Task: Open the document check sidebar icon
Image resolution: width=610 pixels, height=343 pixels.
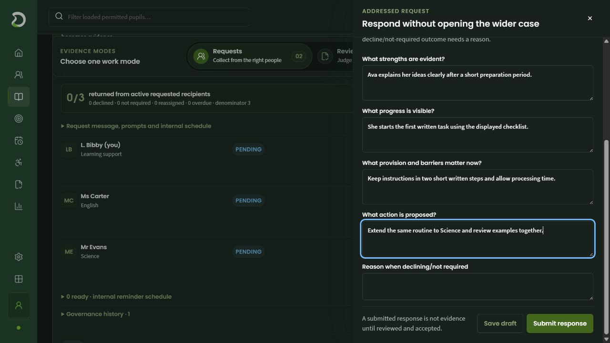Action: click(x=19, y=184)
